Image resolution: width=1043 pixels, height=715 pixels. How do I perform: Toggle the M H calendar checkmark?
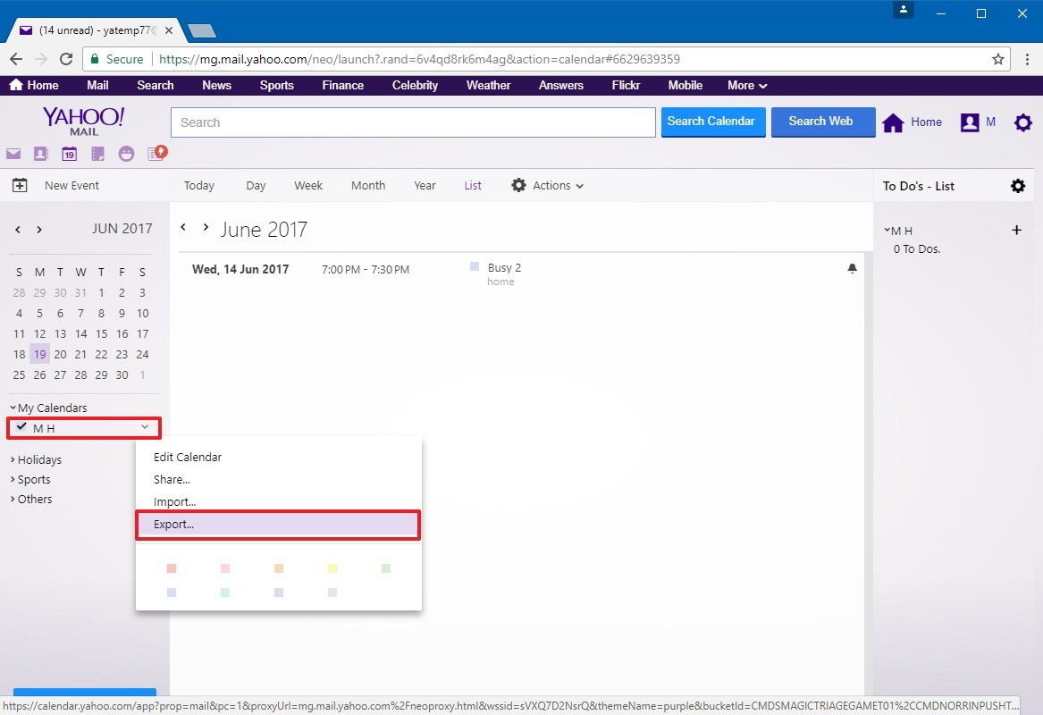click(21, 427)
